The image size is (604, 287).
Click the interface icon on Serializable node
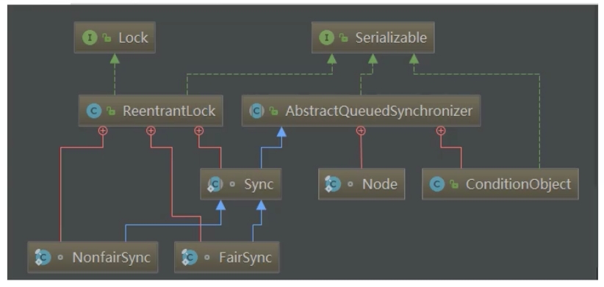tap(326, 37)
